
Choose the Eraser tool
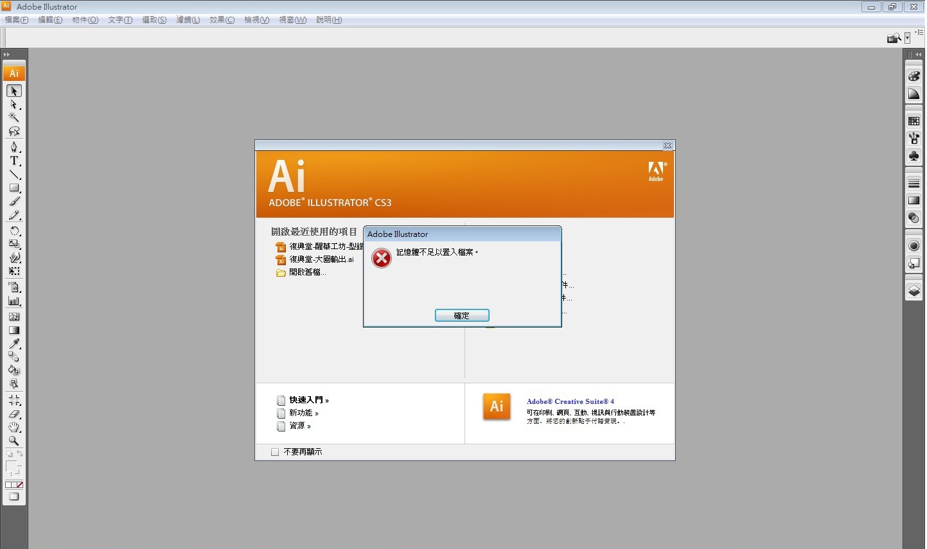[14, 414]
